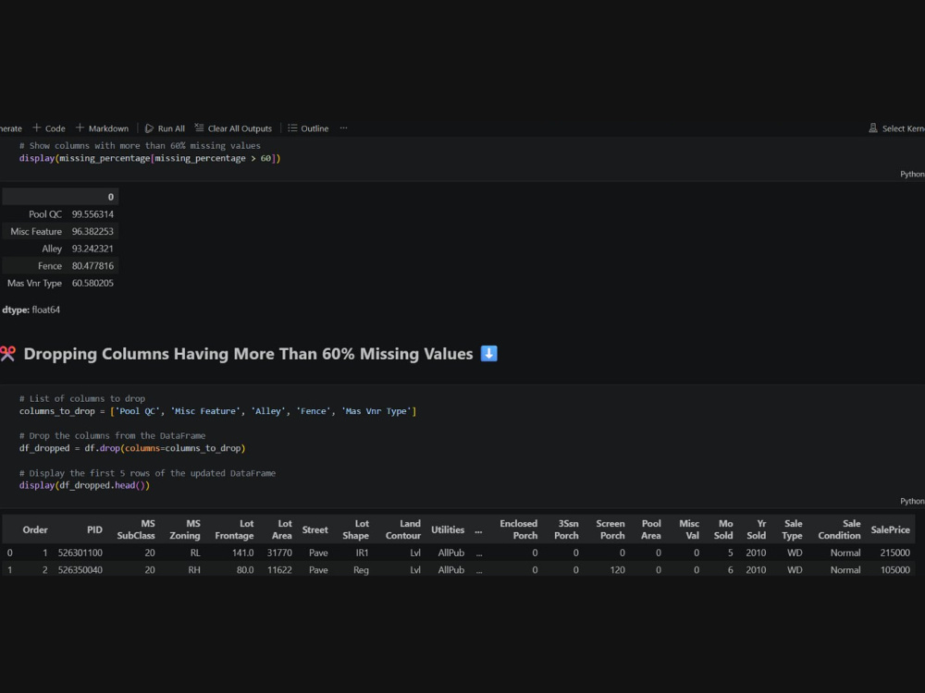Screen dimensions: 925x693
Task: Select the Misc Feature row label
Action: click(36, 231)
